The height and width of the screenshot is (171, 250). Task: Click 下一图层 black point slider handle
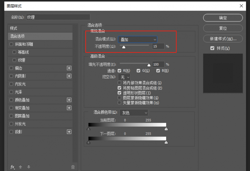(x=89, y=142)
